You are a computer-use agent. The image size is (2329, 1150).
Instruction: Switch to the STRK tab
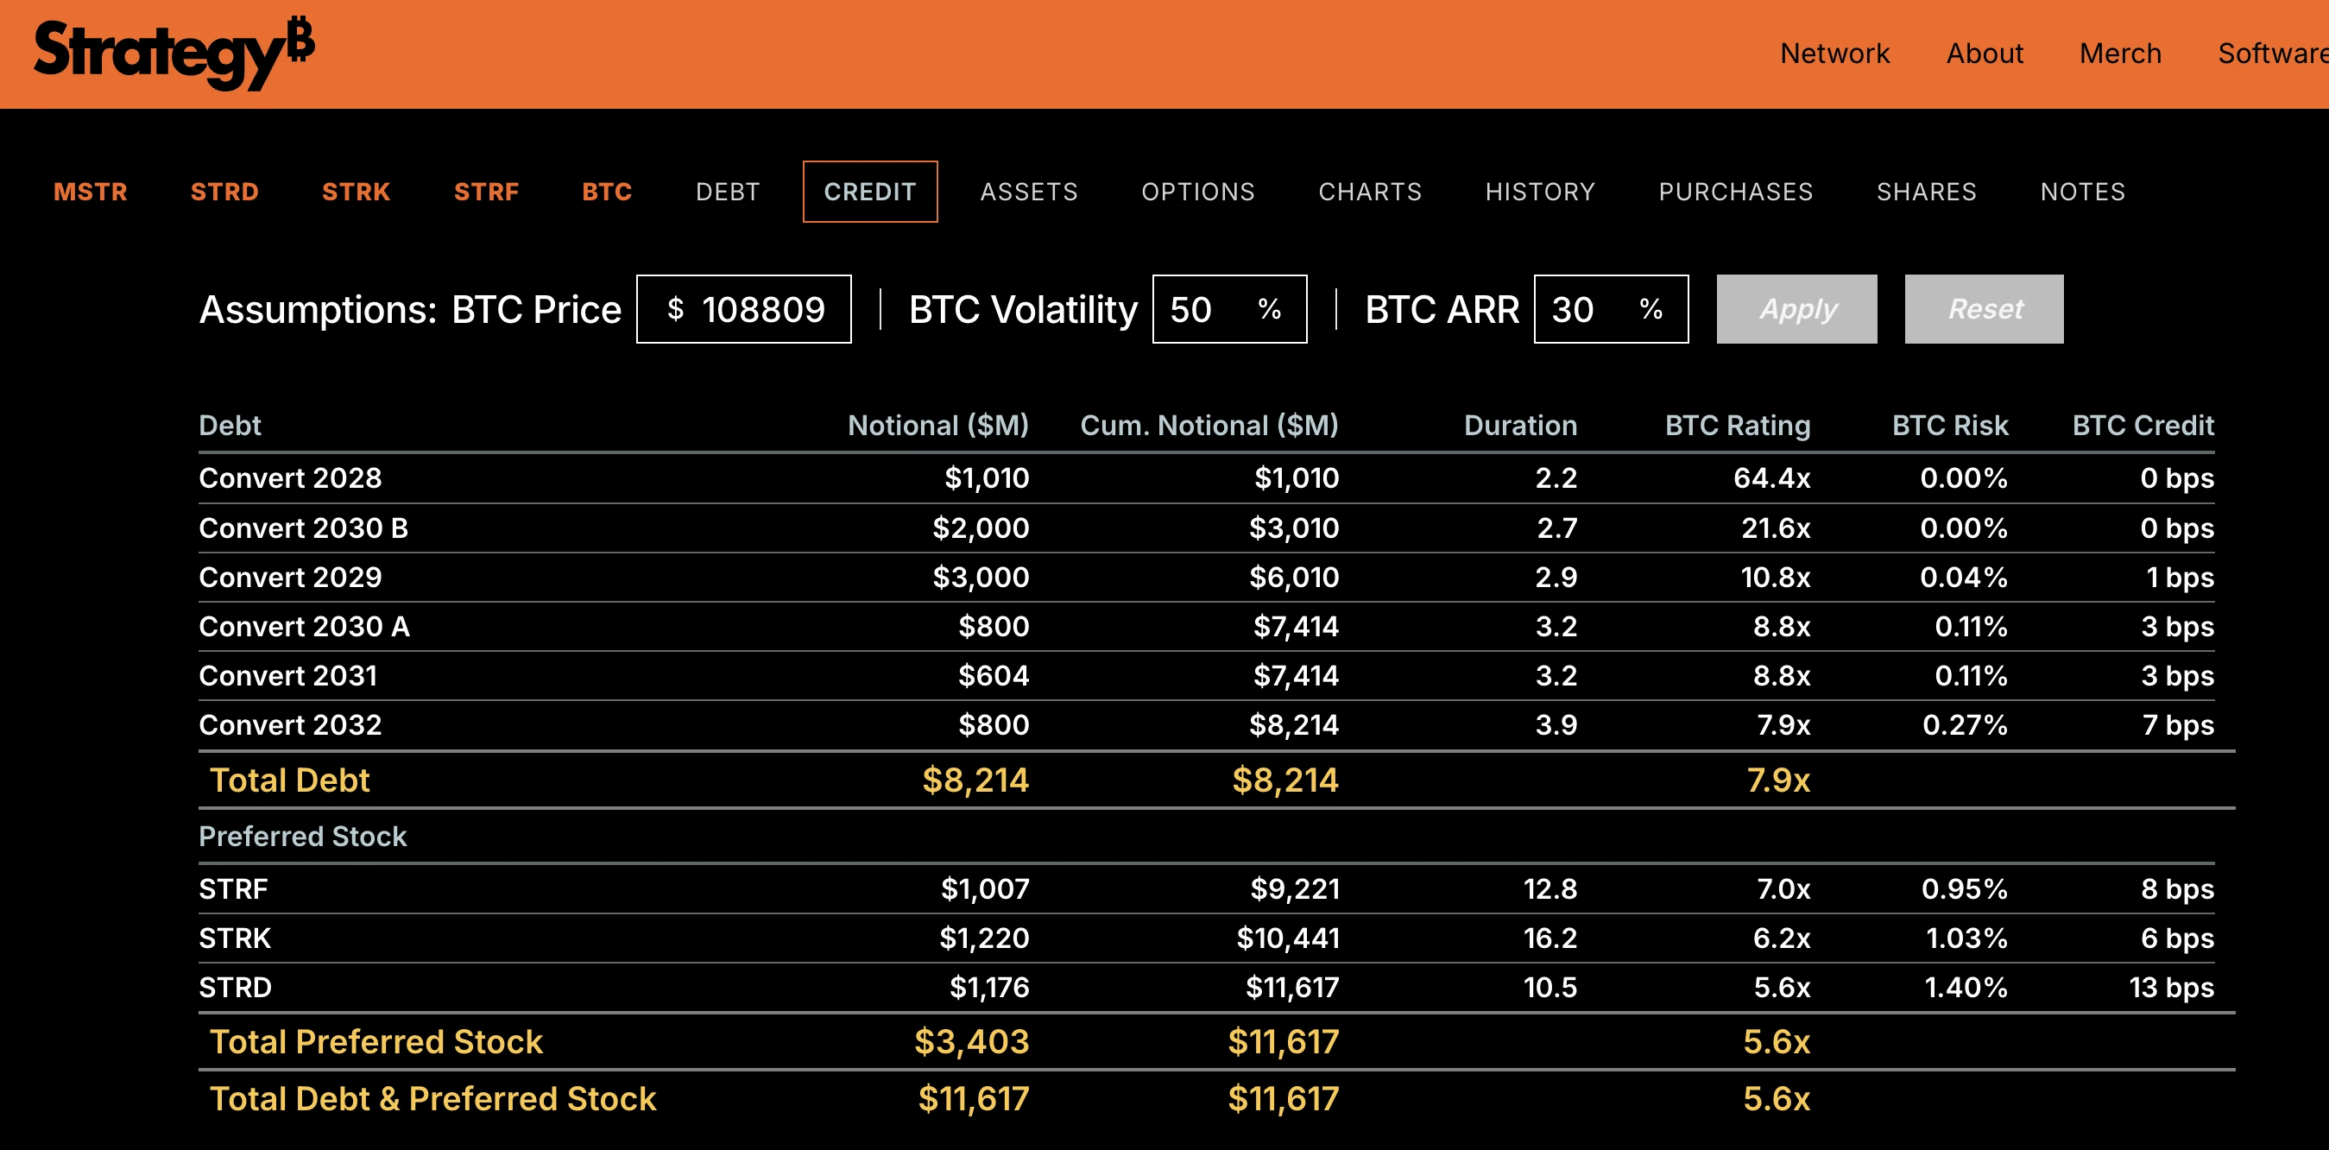[x=357, y=191]
